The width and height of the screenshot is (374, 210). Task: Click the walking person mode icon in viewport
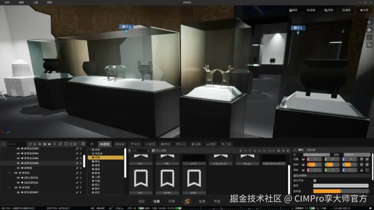(369, 37)
